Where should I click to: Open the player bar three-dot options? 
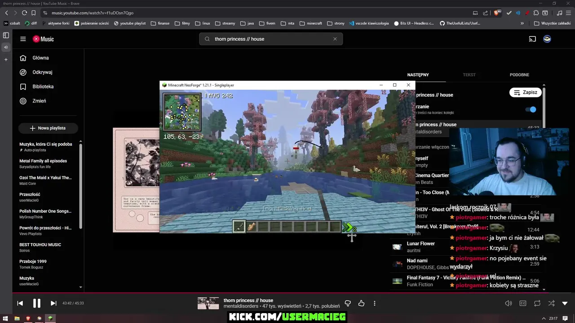[375, 303]
